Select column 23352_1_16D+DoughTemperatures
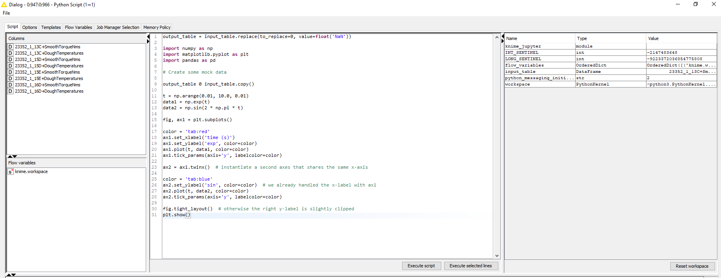The height and width of the screenshot is (278, 721). 49,91
